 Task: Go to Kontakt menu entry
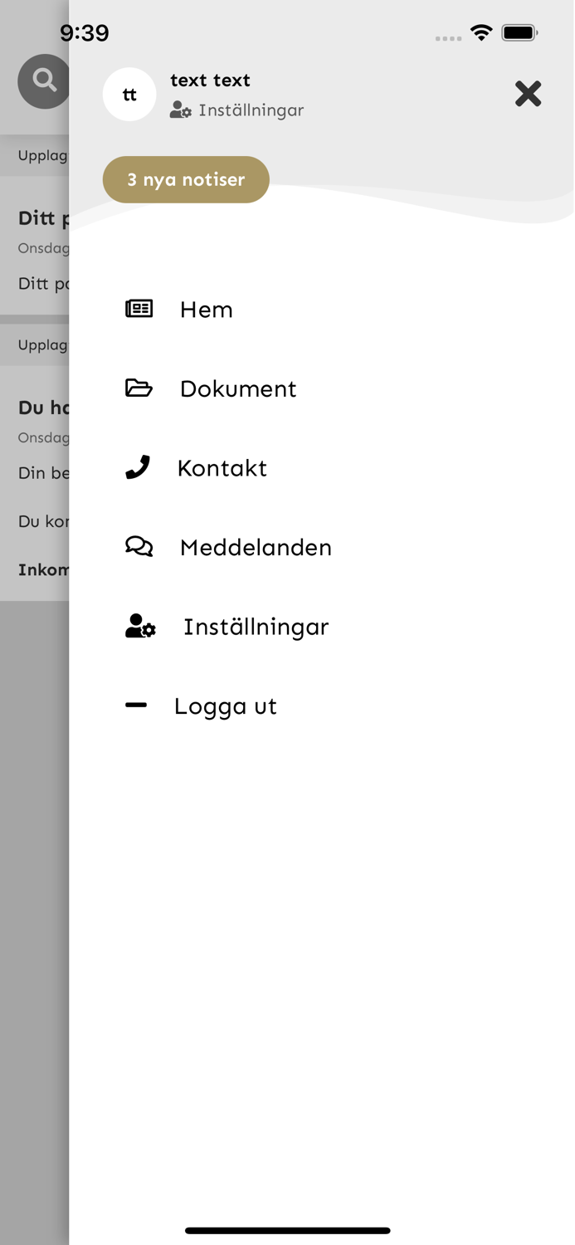point(222,468)
